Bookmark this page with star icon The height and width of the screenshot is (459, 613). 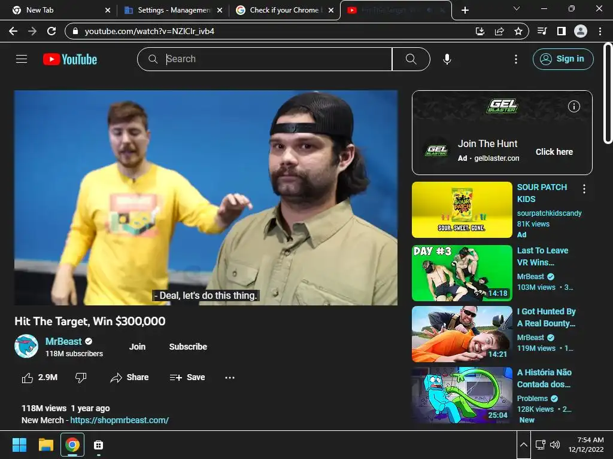click(518, 31)
